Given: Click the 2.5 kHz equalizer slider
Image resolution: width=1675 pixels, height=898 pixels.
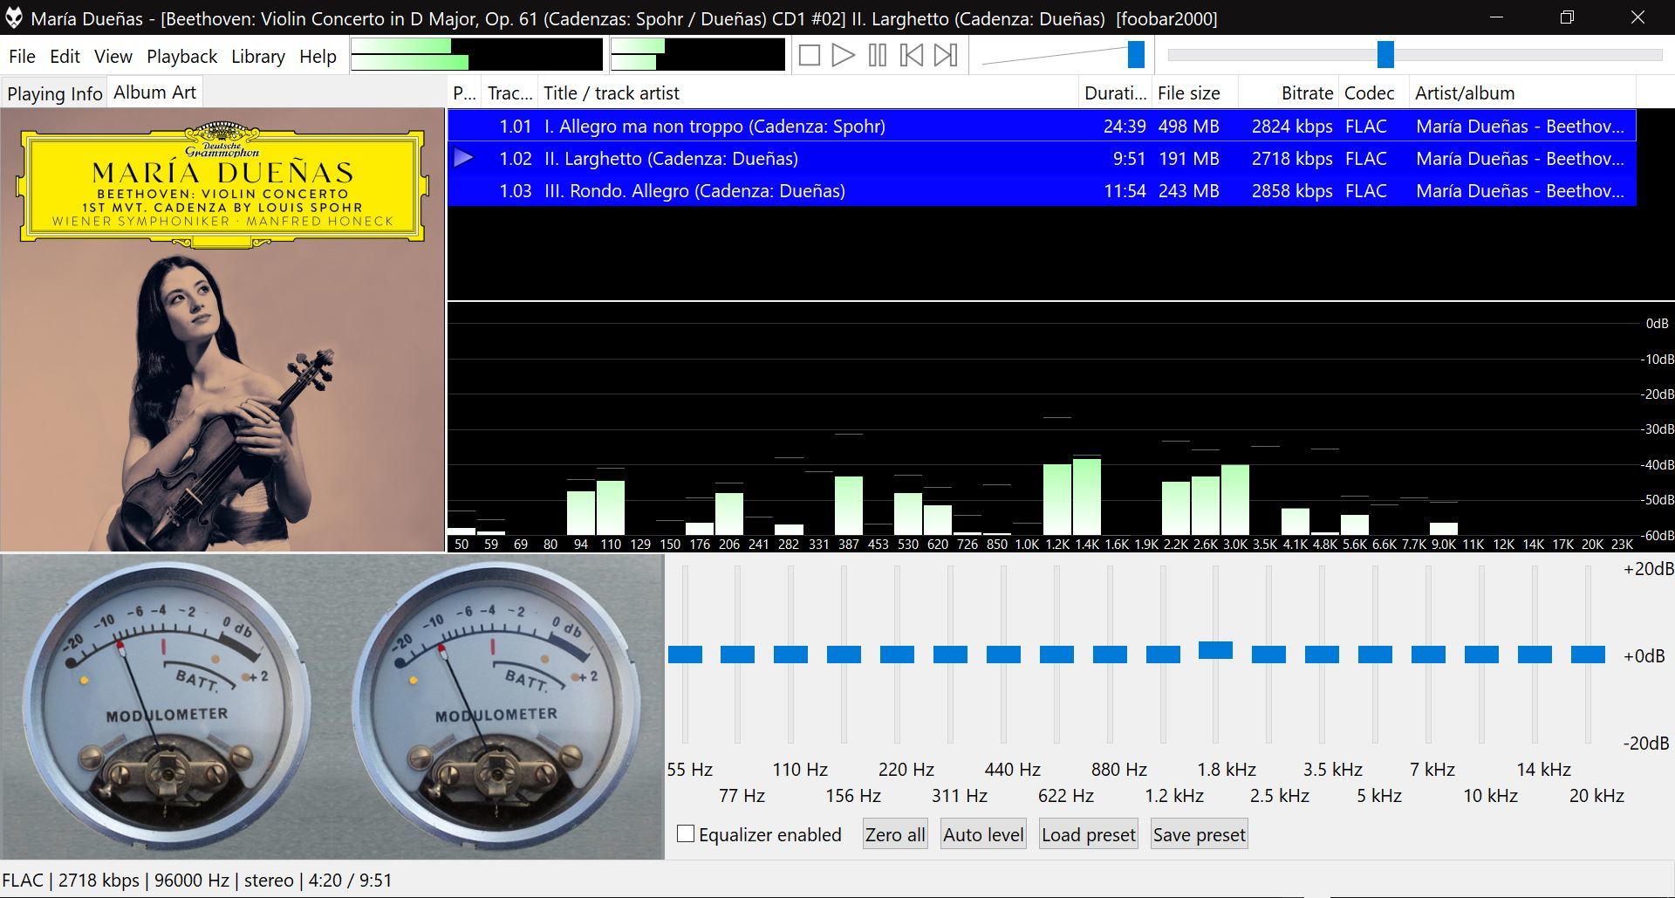Looking at the screenshot, I should tap(1269, 655).
